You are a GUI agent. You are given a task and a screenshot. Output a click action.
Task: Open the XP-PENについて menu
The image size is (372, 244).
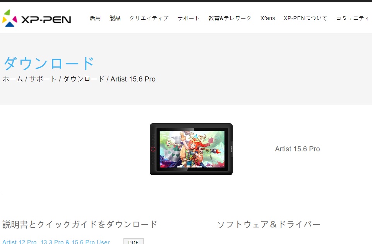(x=305, y=18)
